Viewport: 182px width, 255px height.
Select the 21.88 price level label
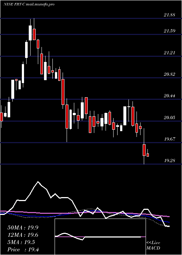[170, 15]
